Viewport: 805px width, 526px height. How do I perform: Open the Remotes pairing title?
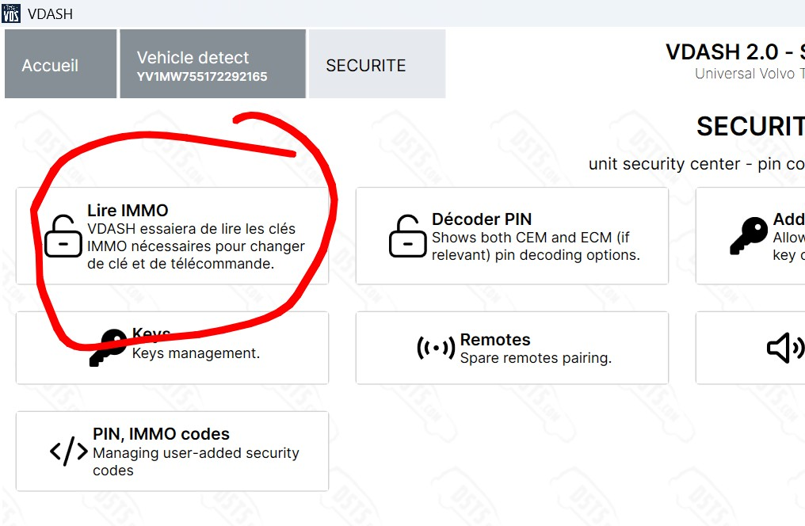pyautogui.click(x=495, y=340)
